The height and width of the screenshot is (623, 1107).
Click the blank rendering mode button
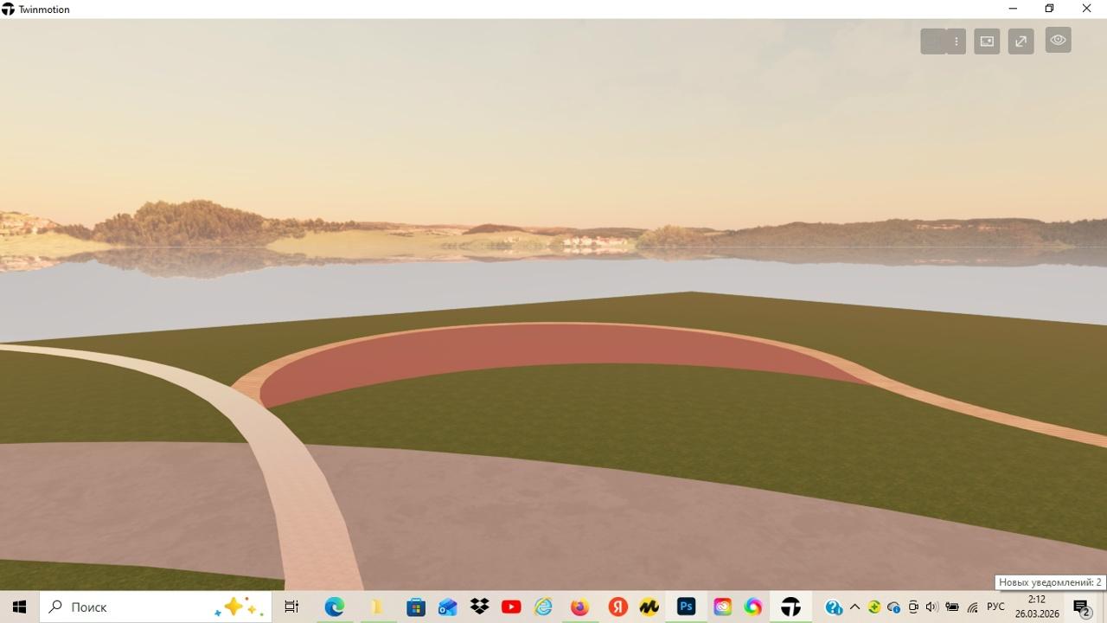coord(932,42)
